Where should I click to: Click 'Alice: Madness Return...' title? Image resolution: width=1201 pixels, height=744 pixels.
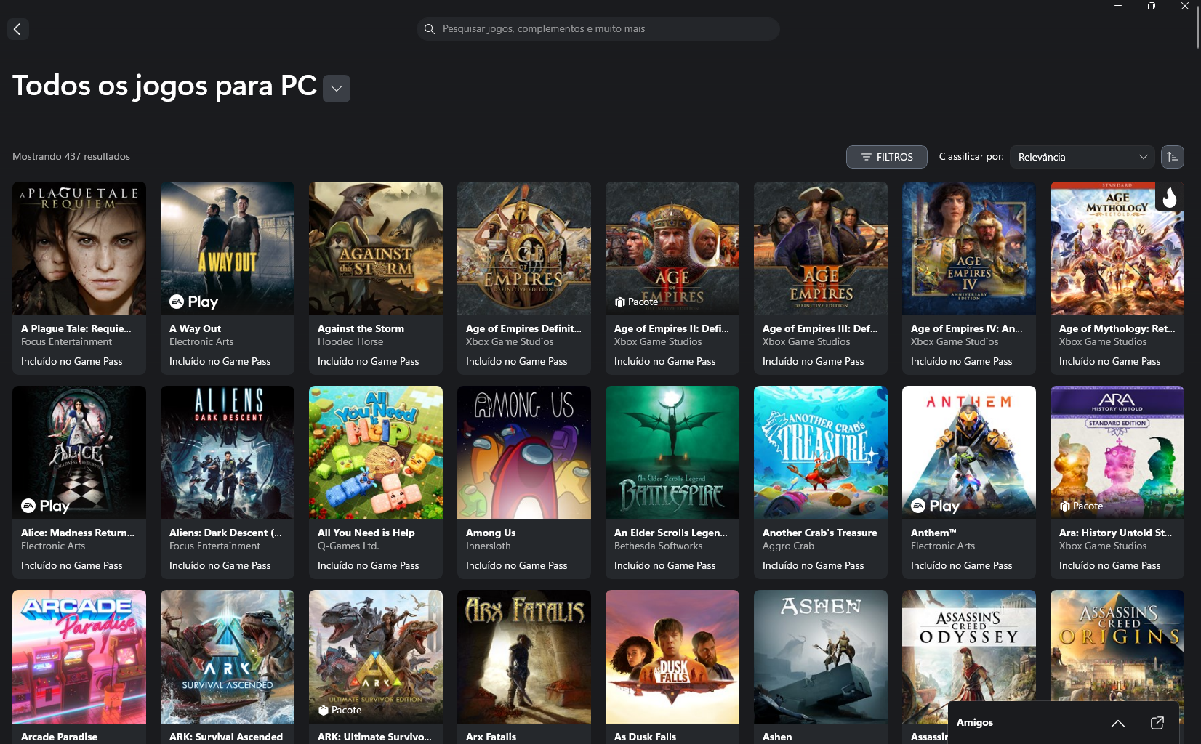(x=78, y=533)
